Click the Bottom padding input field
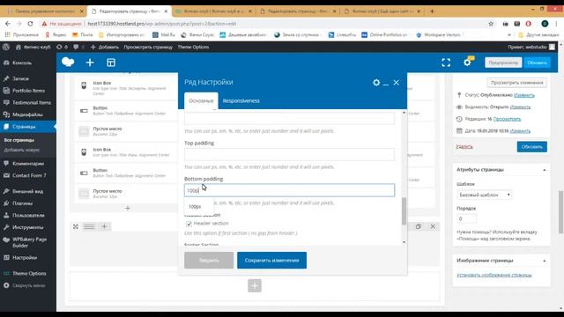Viewport: 564px width, 317px height. pyautogui.click(x=289, y=190)
